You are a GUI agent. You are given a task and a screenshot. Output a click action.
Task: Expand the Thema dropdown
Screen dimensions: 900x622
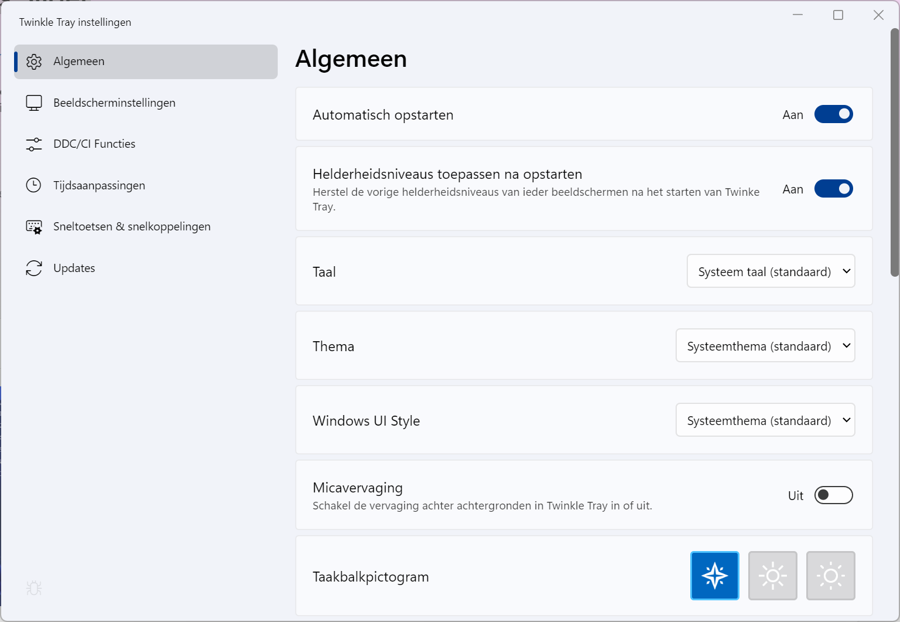[765, 346]
